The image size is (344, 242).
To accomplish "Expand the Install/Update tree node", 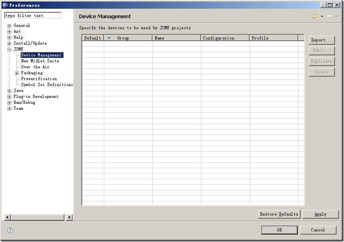I will click(9, 43).
